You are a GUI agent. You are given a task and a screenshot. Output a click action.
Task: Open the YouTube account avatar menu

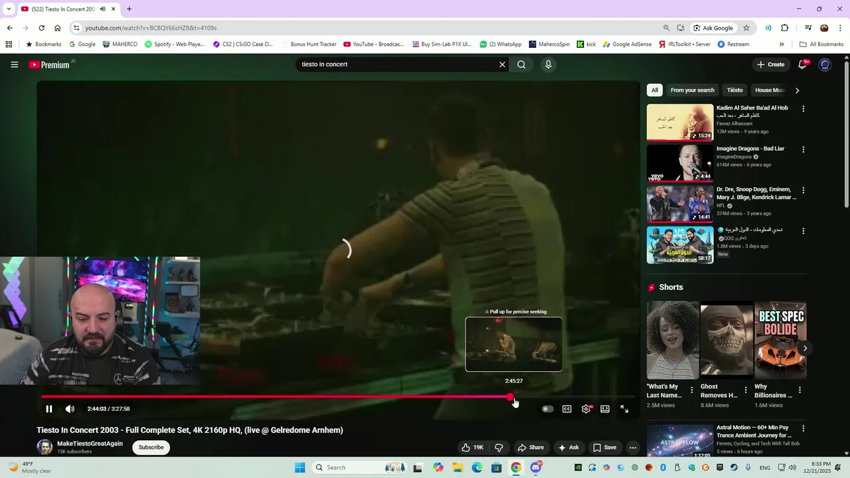pos(825,64)
